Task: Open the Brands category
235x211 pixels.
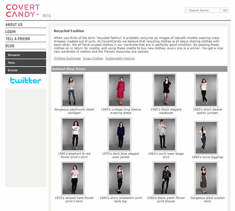Action: (x=26, y=70)
